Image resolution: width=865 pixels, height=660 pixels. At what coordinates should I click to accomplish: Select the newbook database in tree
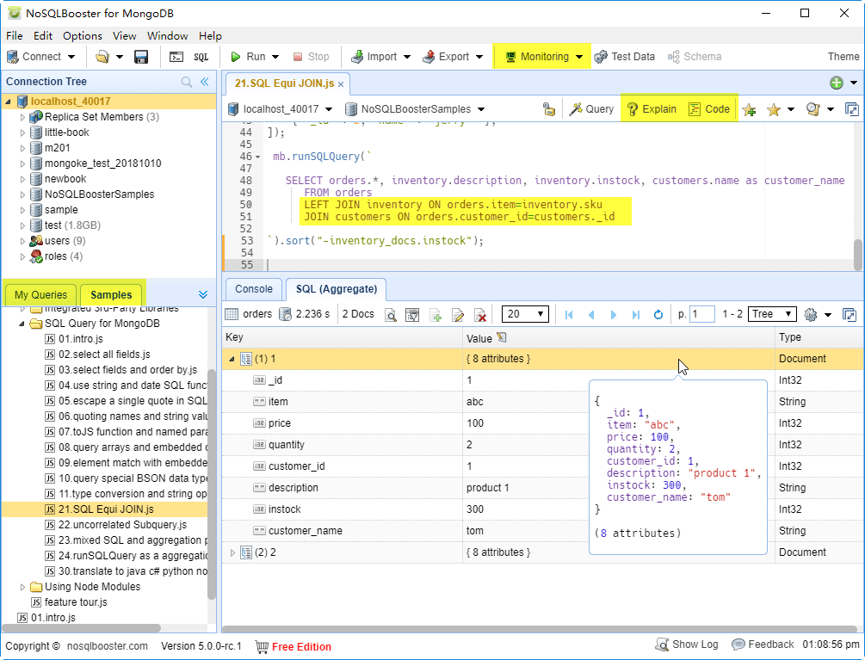point(65,179)
